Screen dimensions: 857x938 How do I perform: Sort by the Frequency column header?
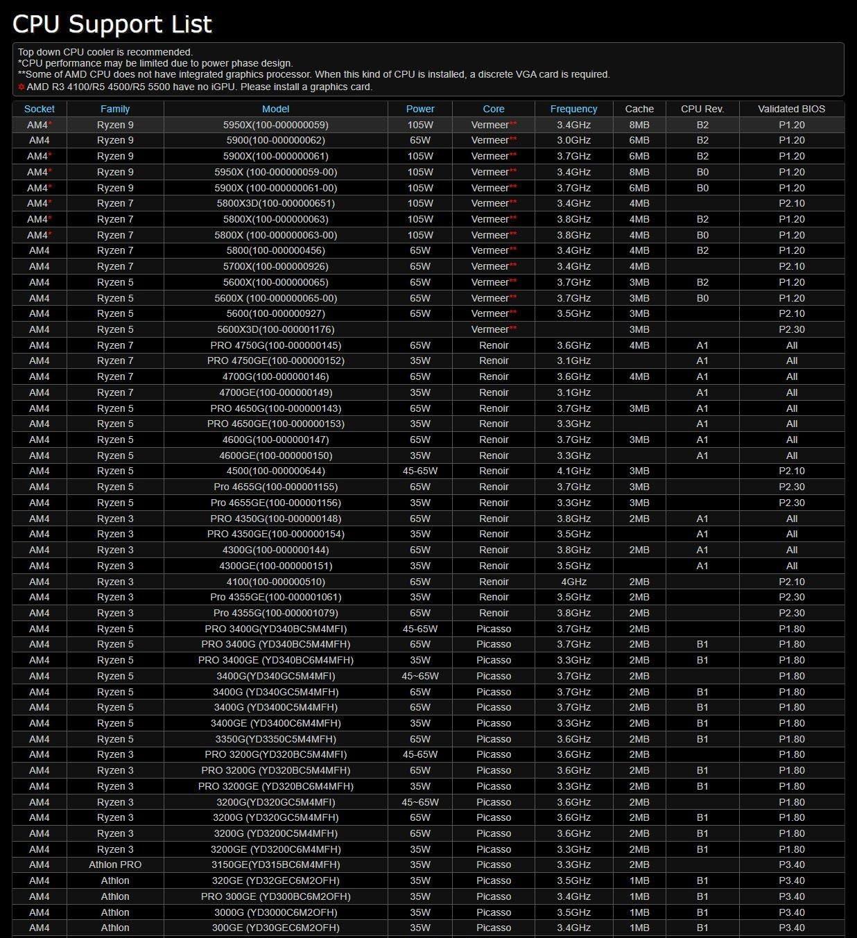573,109
